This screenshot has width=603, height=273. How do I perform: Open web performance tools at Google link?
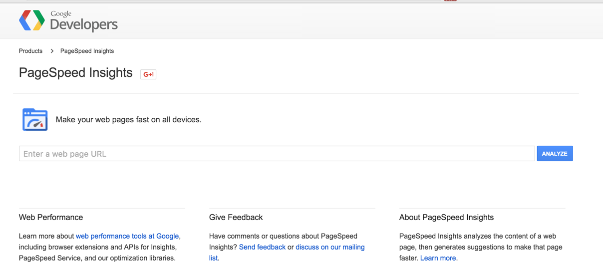(x=127, y=236)
